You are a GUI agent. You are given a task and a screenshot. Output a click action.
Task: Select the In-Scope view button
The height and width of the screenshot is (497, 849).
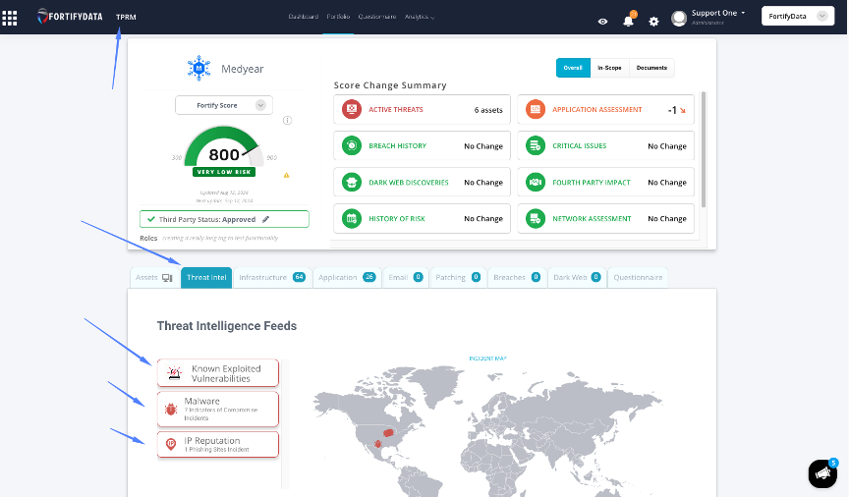click(609, 68)
